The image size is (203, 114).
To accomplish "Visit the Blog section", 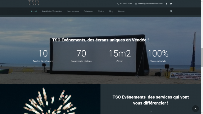I will [x=111, y=11].
